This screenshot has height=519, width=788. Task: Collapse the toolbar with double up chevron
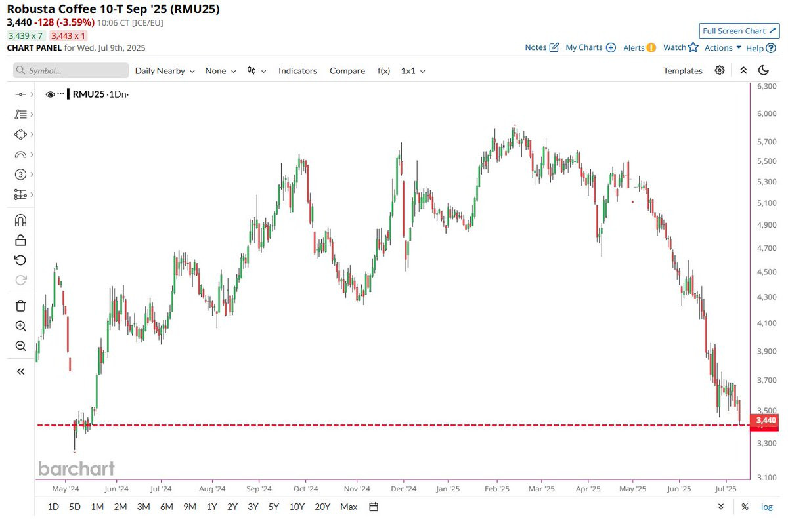(743, 70)
